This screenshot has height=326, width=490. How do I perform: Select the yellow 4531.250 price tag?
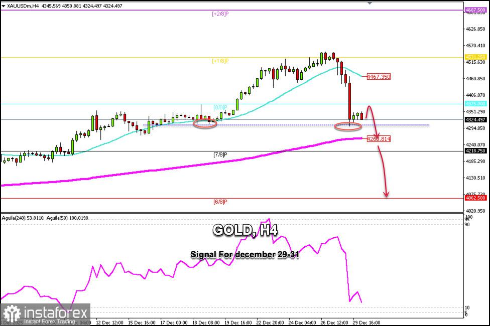[475, 57]
